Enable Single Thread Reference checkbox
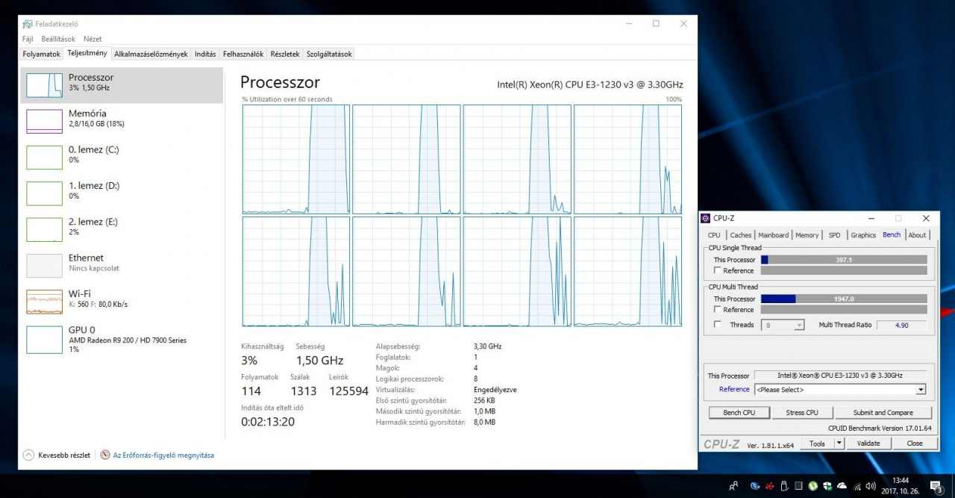Screen dimensions: 955x498 click(718, 270)
